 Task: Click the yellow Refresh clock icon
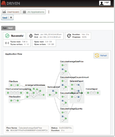point(97,55)
